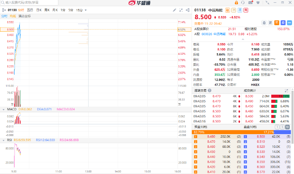Open the dropdown arrow after 15分

[x=86, y=10]
